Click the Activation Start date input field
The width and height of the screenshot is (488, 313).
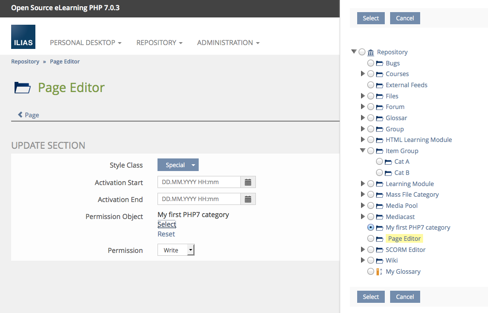[199, 183]
